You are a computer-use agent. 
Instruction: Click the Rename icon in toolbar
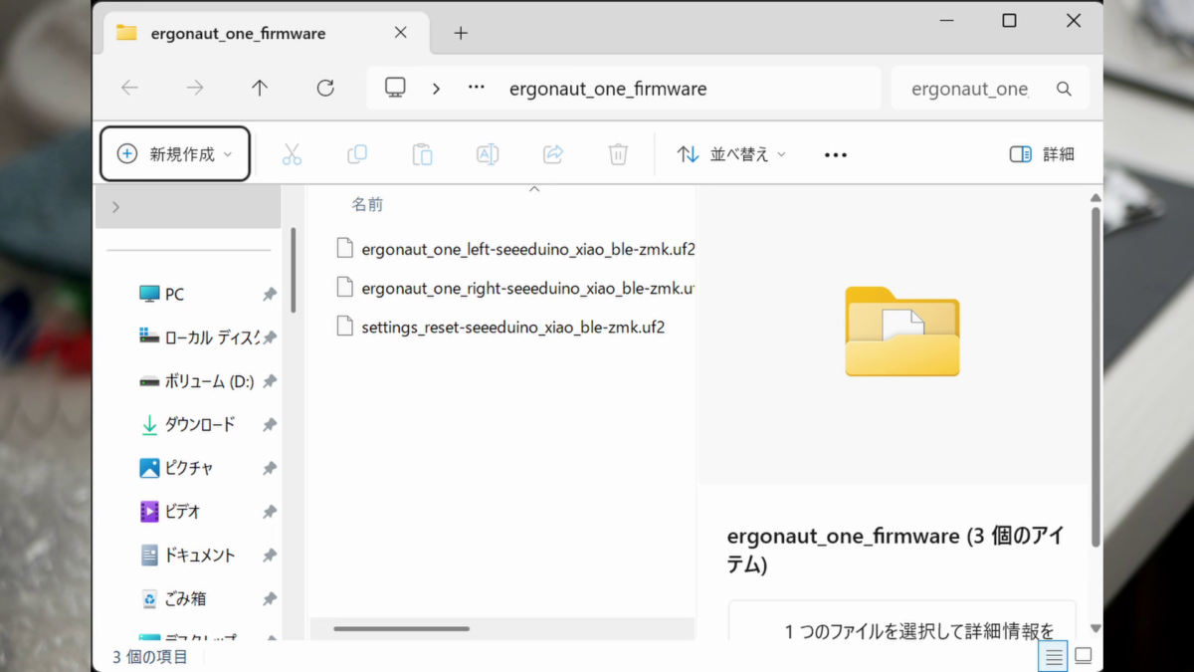tap(488, 154)
